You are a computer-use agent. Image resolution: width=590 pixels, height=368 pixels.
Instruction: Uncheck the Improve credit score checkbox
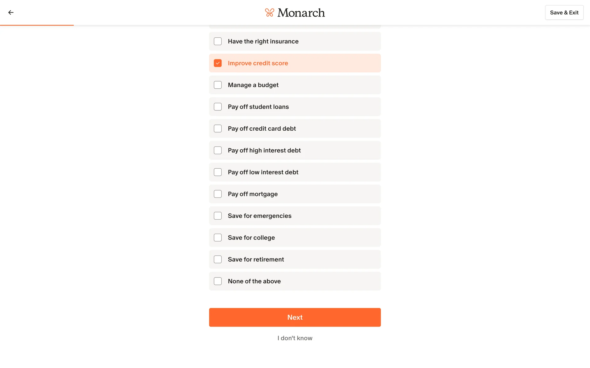tap(218, 63)
